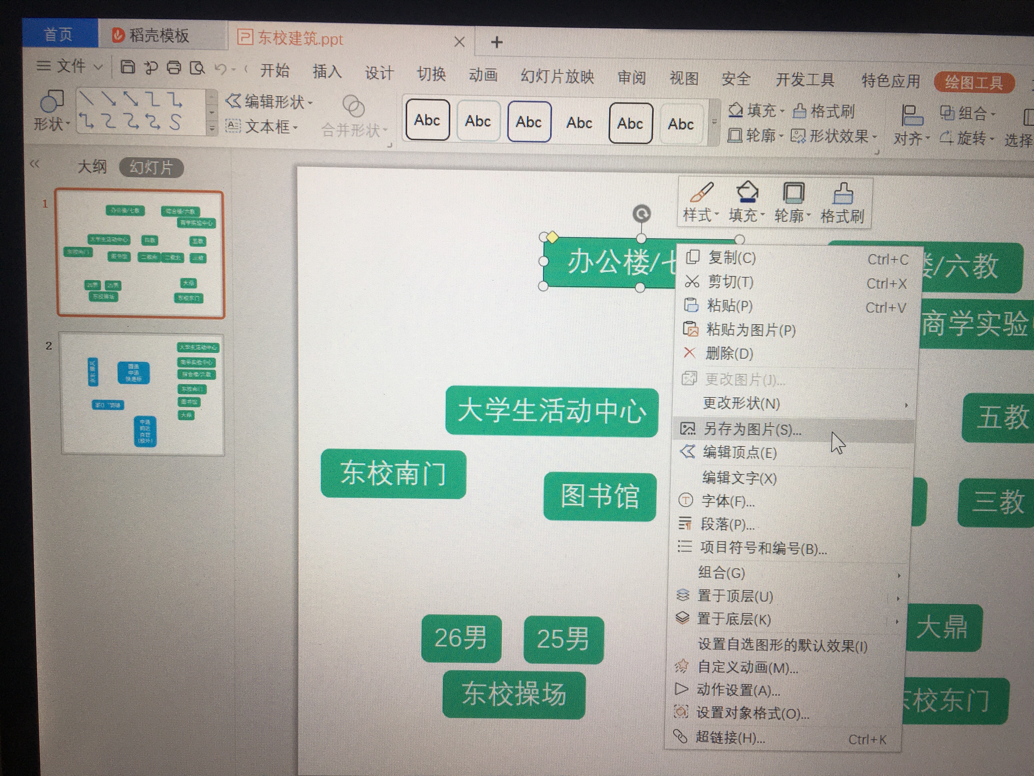Image resolution: width=1034 pixels, height=776 pixels.
Task: Choose 编辑顶点(E) menu entry
Action: [x=792, y=453]
